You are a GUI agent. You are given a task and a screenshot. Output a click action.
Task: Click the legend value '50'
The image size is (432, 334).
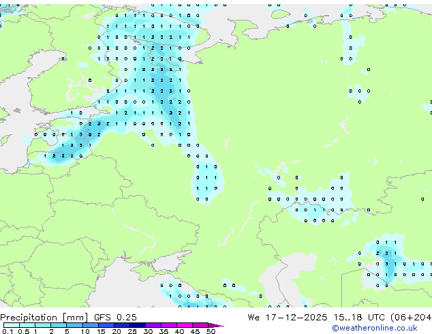[211, 331]
